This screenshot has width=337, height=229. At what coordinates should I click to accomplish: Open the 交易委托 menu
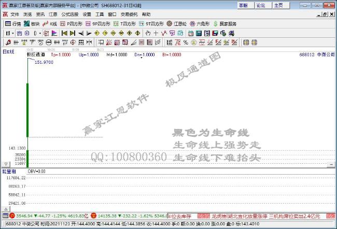pyautogui.click(x=129, y=15)
